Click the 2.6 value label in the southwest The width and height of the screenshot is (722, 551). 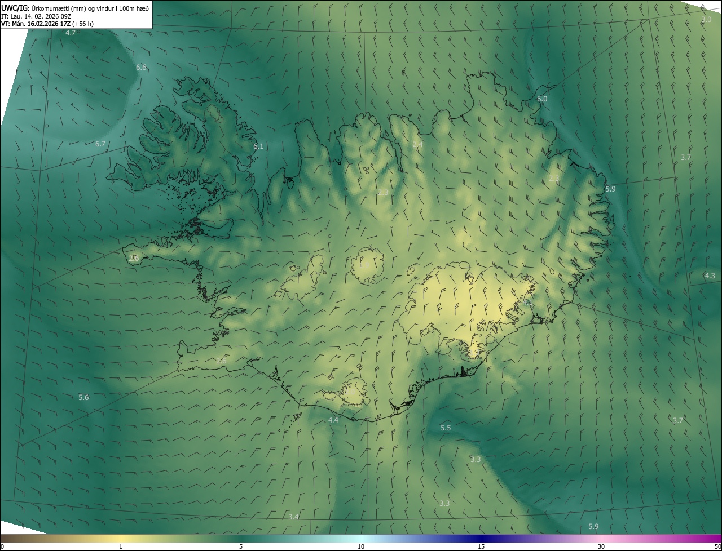221,361
